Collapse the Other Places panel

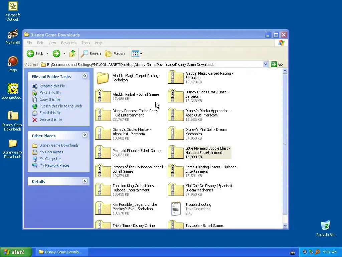(x=84, y=135)
